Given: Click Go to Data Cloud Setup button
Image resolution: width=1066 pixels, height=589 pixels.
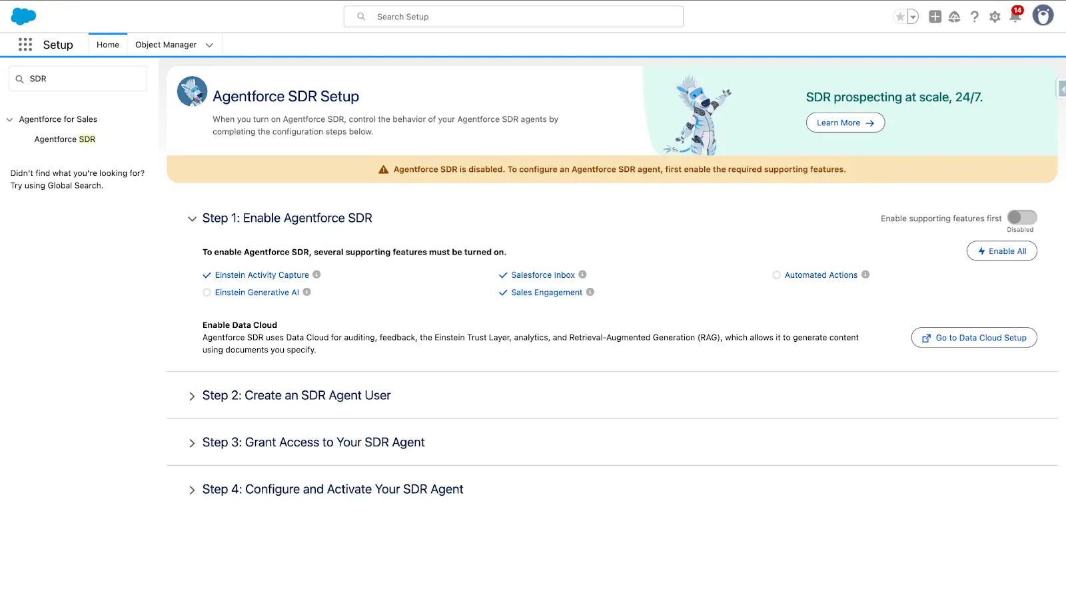Looking at the screenshot, I should tap(974, 338).
